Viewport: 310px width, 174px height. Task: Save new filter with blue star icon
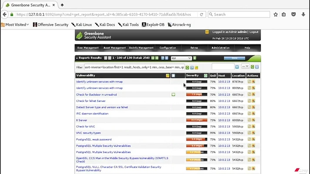click(237, 67)
